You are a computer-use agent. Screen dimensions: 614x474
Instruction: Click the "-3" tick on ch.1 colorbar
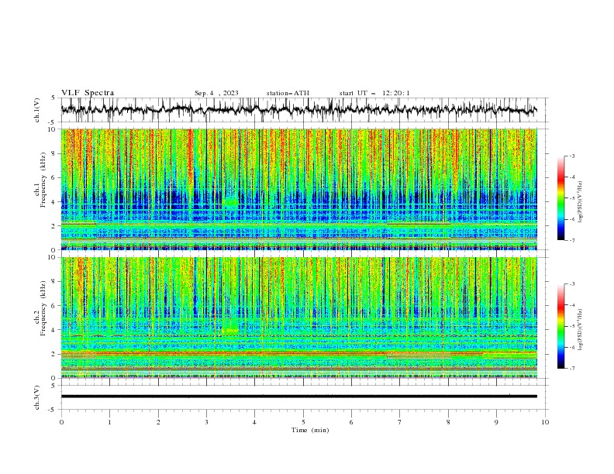[x=572, y=156]
